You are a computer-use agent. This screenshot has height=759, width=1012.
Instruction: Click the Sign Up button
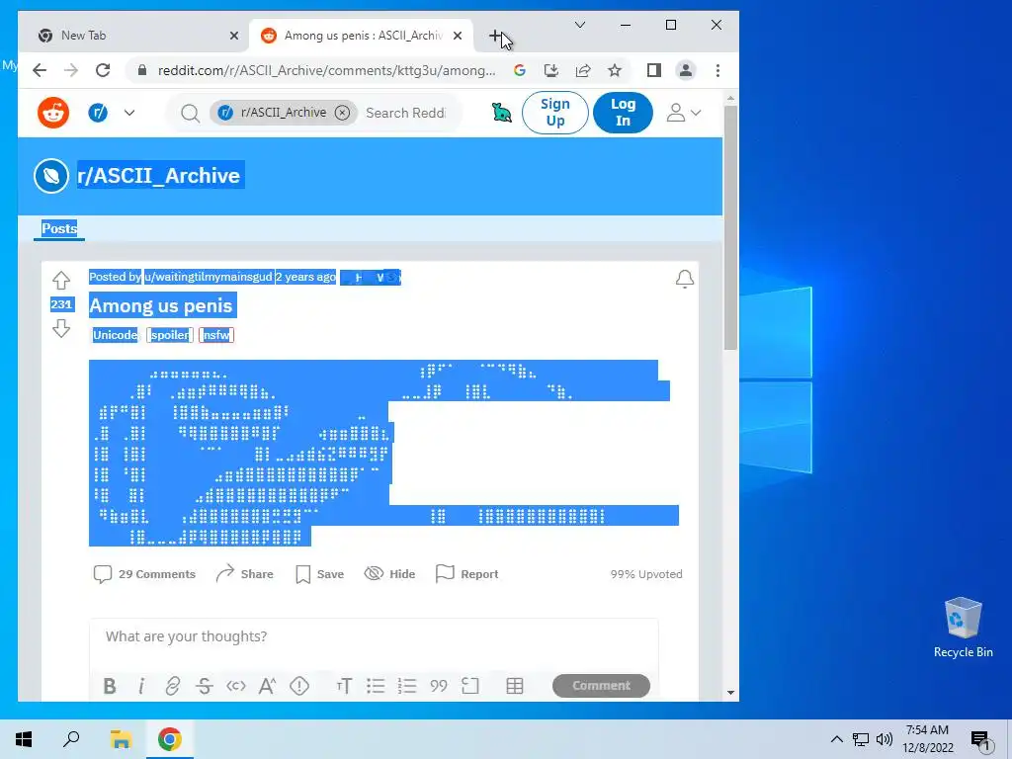coord(555,113)
